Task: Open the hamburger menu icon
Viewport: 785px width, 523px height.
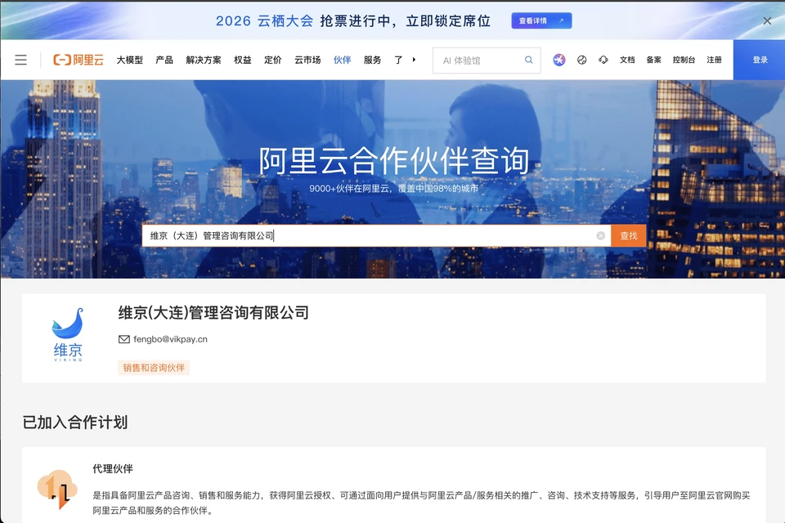Action: point(20,60)
